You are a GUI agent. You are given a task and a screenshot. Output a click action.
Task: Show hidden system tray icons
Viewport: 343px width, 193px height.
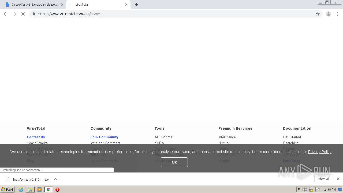click(x=299, y=190)
